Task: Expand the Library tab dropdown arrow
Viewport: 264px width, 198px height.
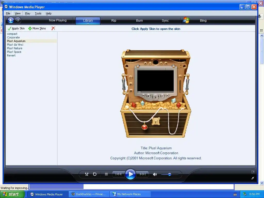Action: pos(88,24)
